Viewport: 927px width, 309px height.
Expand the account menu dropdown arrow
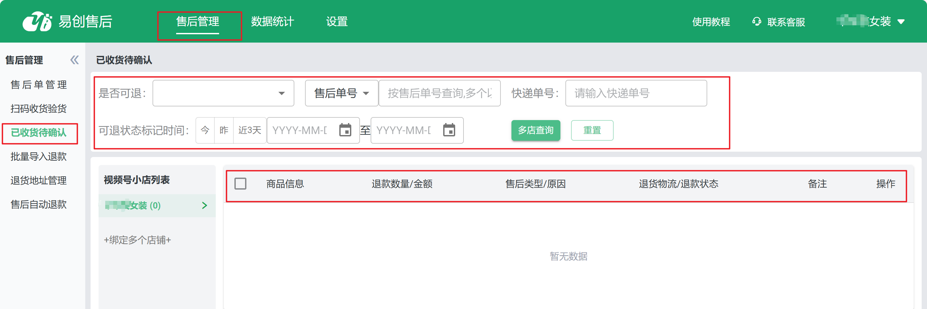pyautogui.click(x=901, y=22)
